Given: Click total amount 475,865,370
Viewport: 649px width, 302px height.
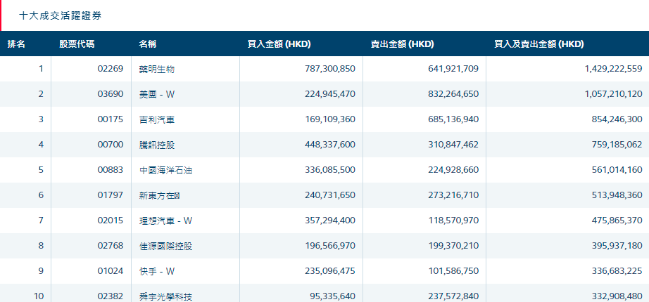Looking at the screenshot, I should (x=617, y=221).
